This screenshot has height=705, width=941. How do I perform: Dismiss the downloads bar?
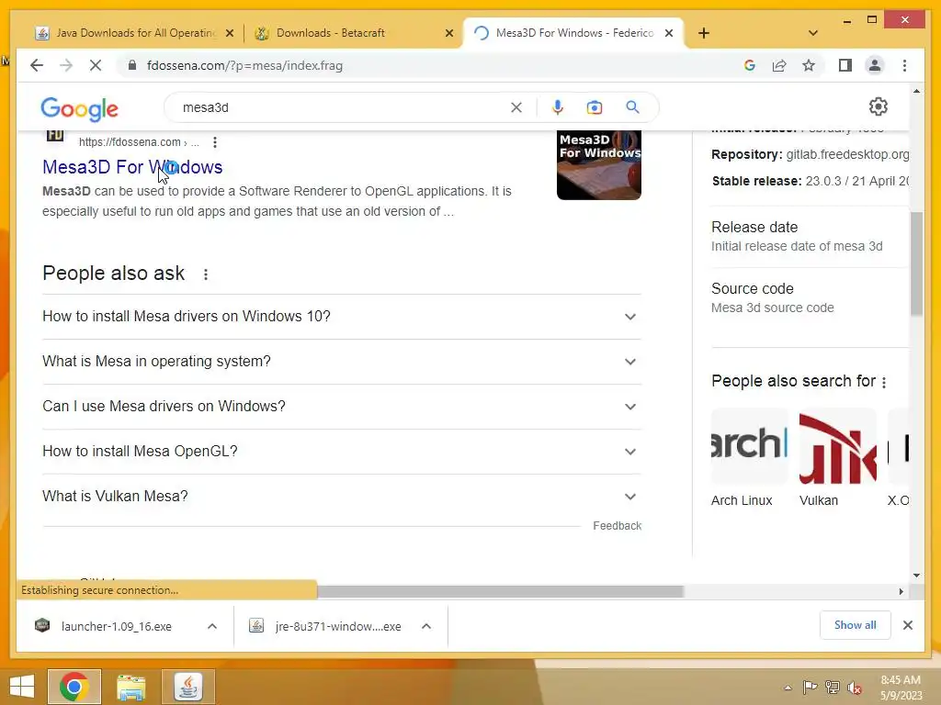click(x=907, y=625)
